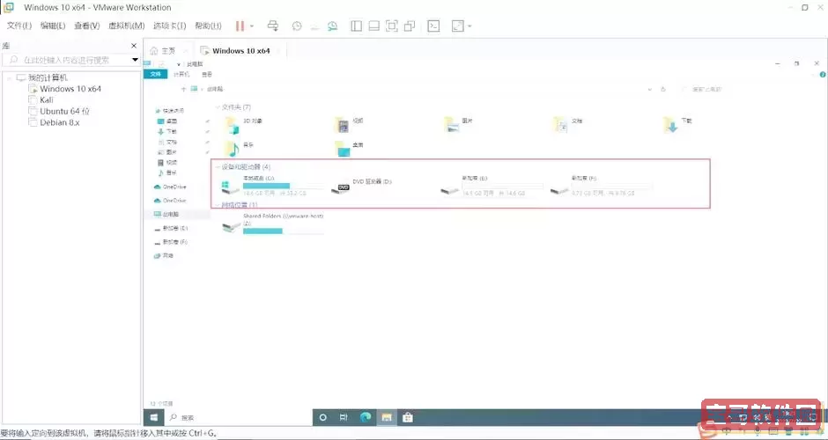This screenshot has width=828, height=440.
Task: Take a snapshot using the clock icon
Action: pyautogui.click(x=297, y=26)
